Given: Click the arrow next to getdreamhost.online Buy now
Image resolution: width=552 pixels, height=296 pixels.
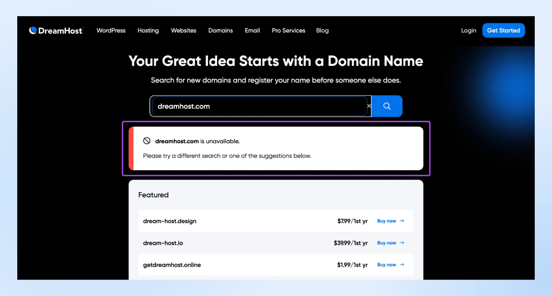Looking at the screenshot, I should pos(402,265).
